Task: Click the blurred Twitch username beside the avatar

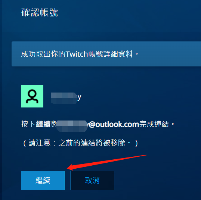Action: pos(64,98)
